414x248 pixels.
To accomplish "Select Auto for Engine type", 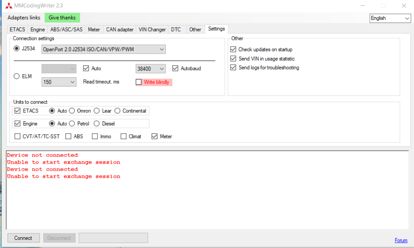I will coord(52,124).
